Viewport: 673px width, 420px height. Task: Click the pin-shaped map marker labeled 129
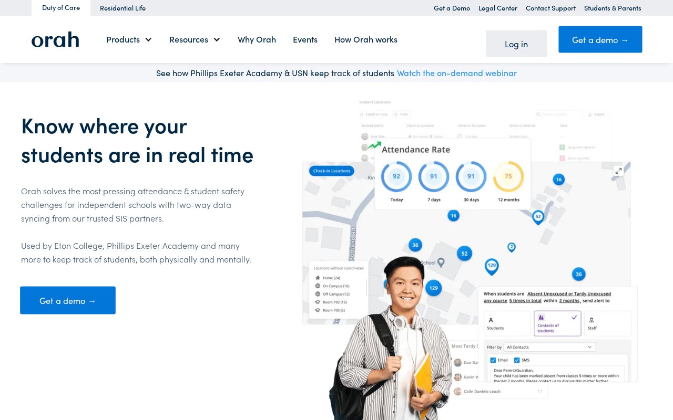tap(492, 267)
